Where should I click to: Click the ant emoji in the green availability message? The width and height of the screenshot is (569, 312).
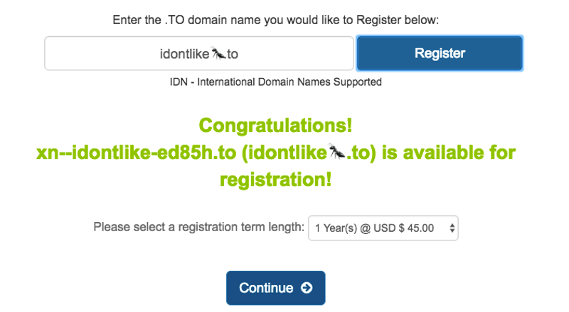336,151
